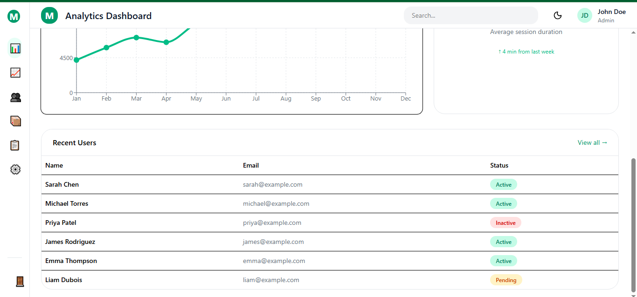Go to users section in sidebar
Screen dimensions: 637x297
coord(15,97)
